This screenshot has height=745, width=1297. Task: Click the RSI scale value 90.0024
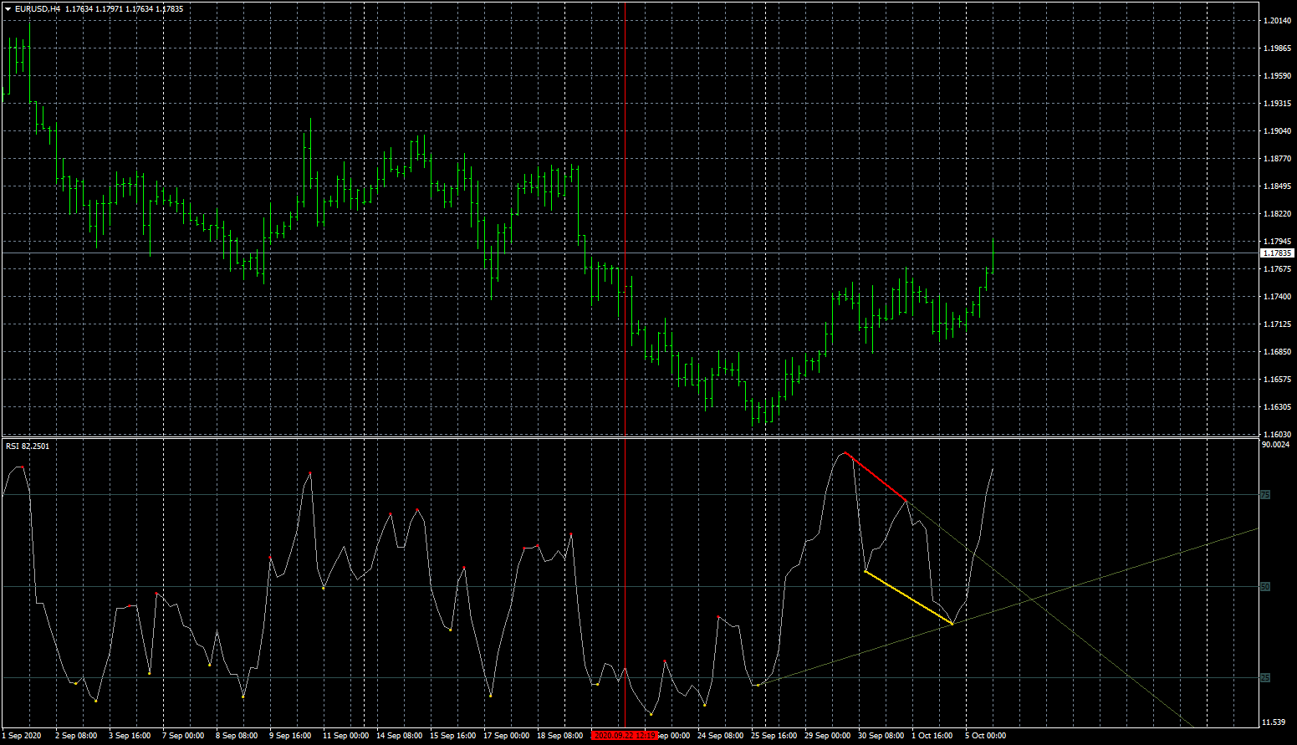pyautogui.click(x=1275, y=445)
